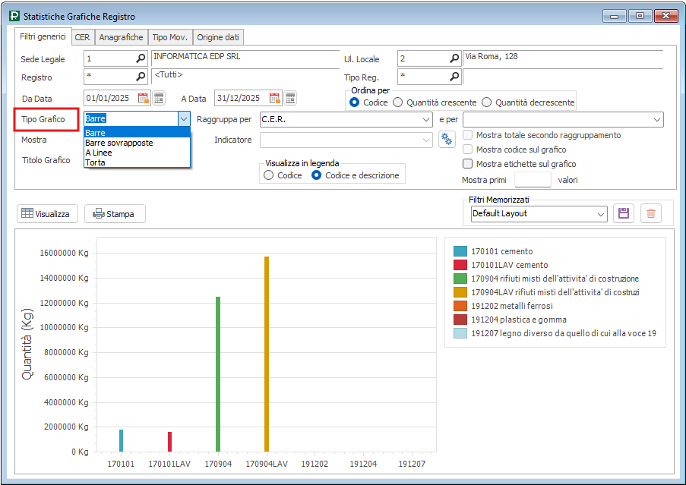The width and height of the screenshot is (686, 485).
Task: Click the Registro lookup magnifier icon
Action: click(141, 77)
